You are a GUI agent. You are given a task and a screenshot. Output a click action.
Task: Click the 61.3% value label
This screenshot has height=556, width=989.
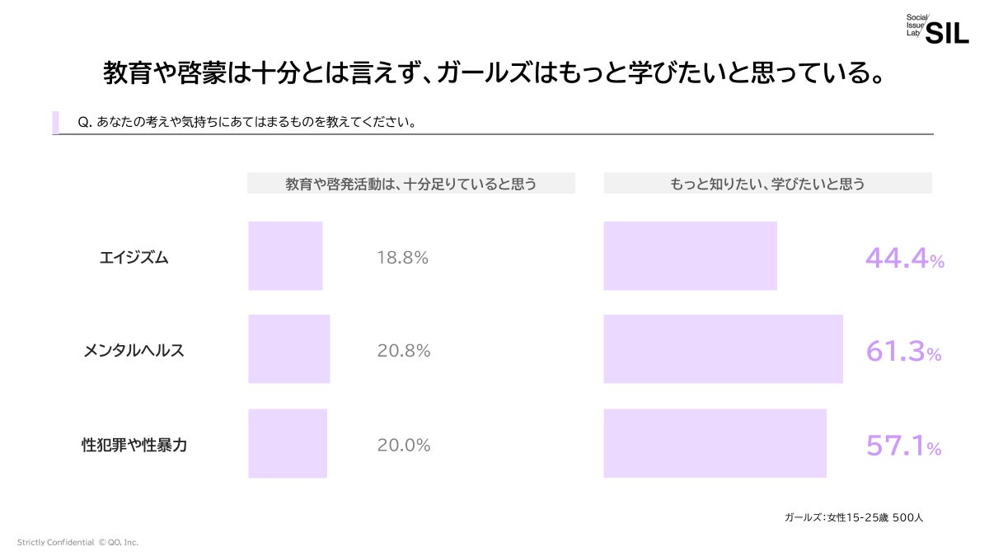click(x=903, y=352)
